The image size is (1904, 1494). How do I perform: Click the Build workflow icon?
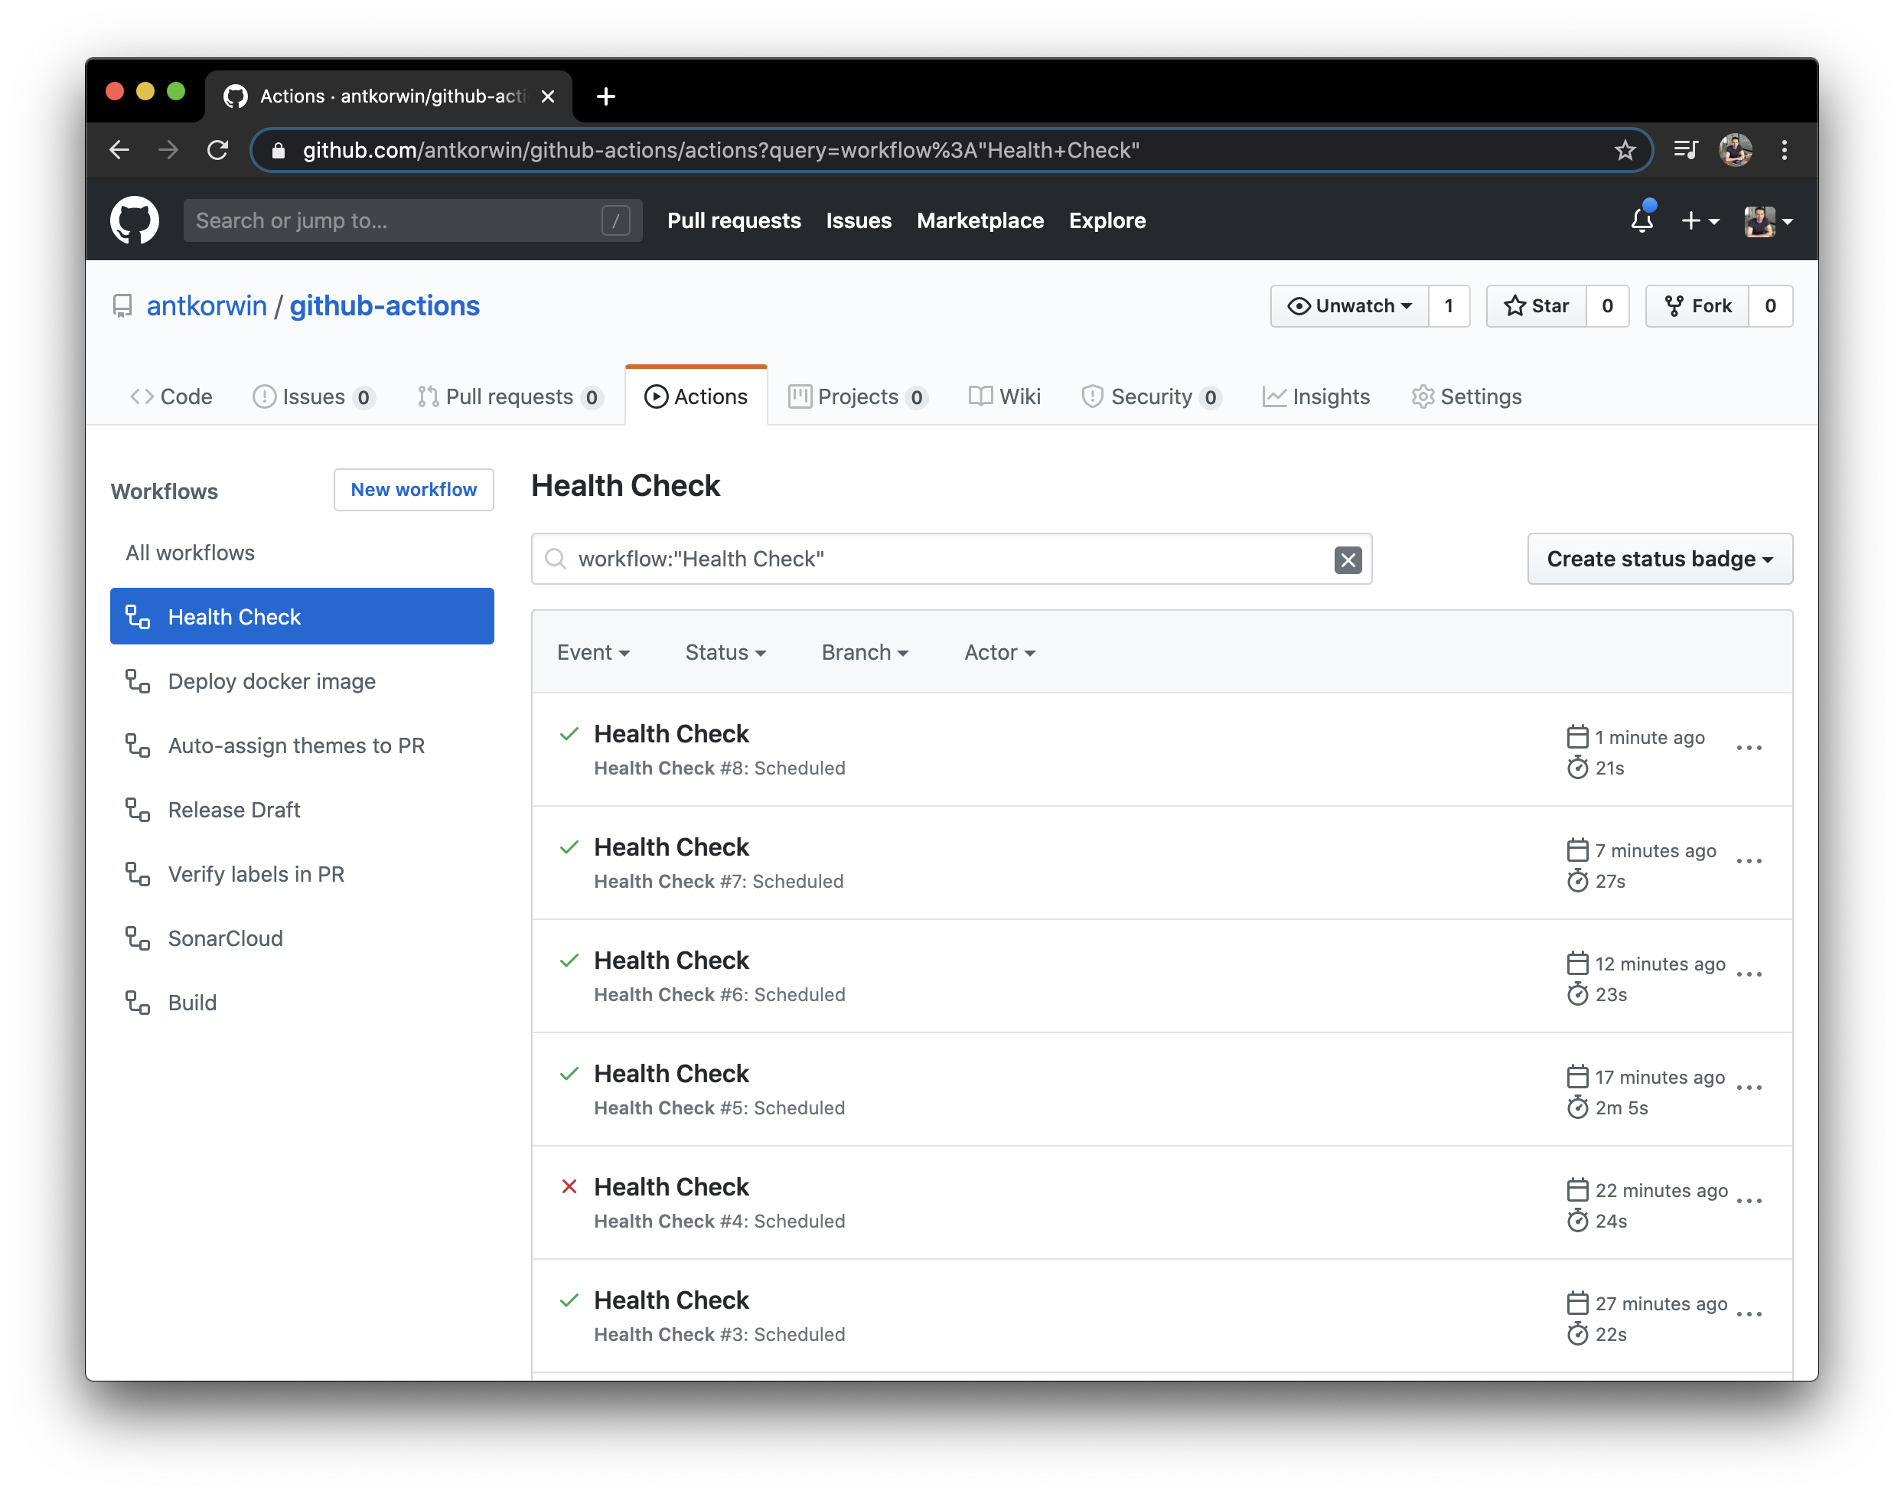pos(135,1003)
